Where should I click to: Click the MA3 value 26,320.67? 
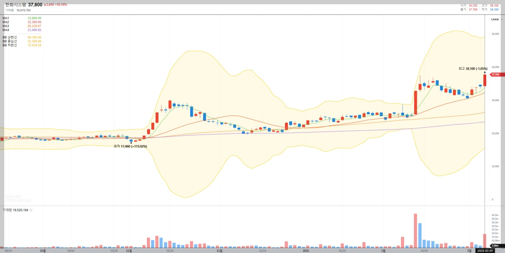coord(34,26)
